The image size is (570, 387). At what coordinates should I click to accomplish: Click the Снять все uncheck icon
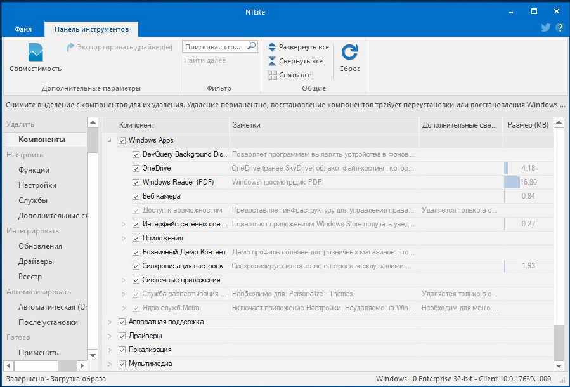pyautogui.click(x=272, y=75)
